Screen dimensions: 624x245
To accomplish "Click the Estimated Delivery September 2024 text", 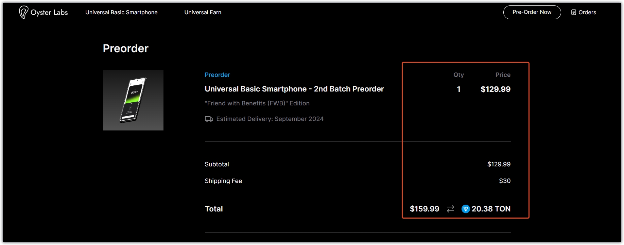I will 270,119.
